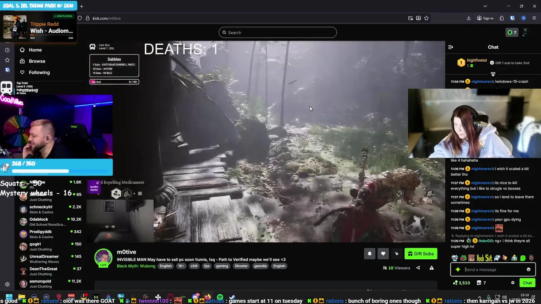Open the emoji picker in the message box
Screen dimensions: 541x304
[528, 269]
